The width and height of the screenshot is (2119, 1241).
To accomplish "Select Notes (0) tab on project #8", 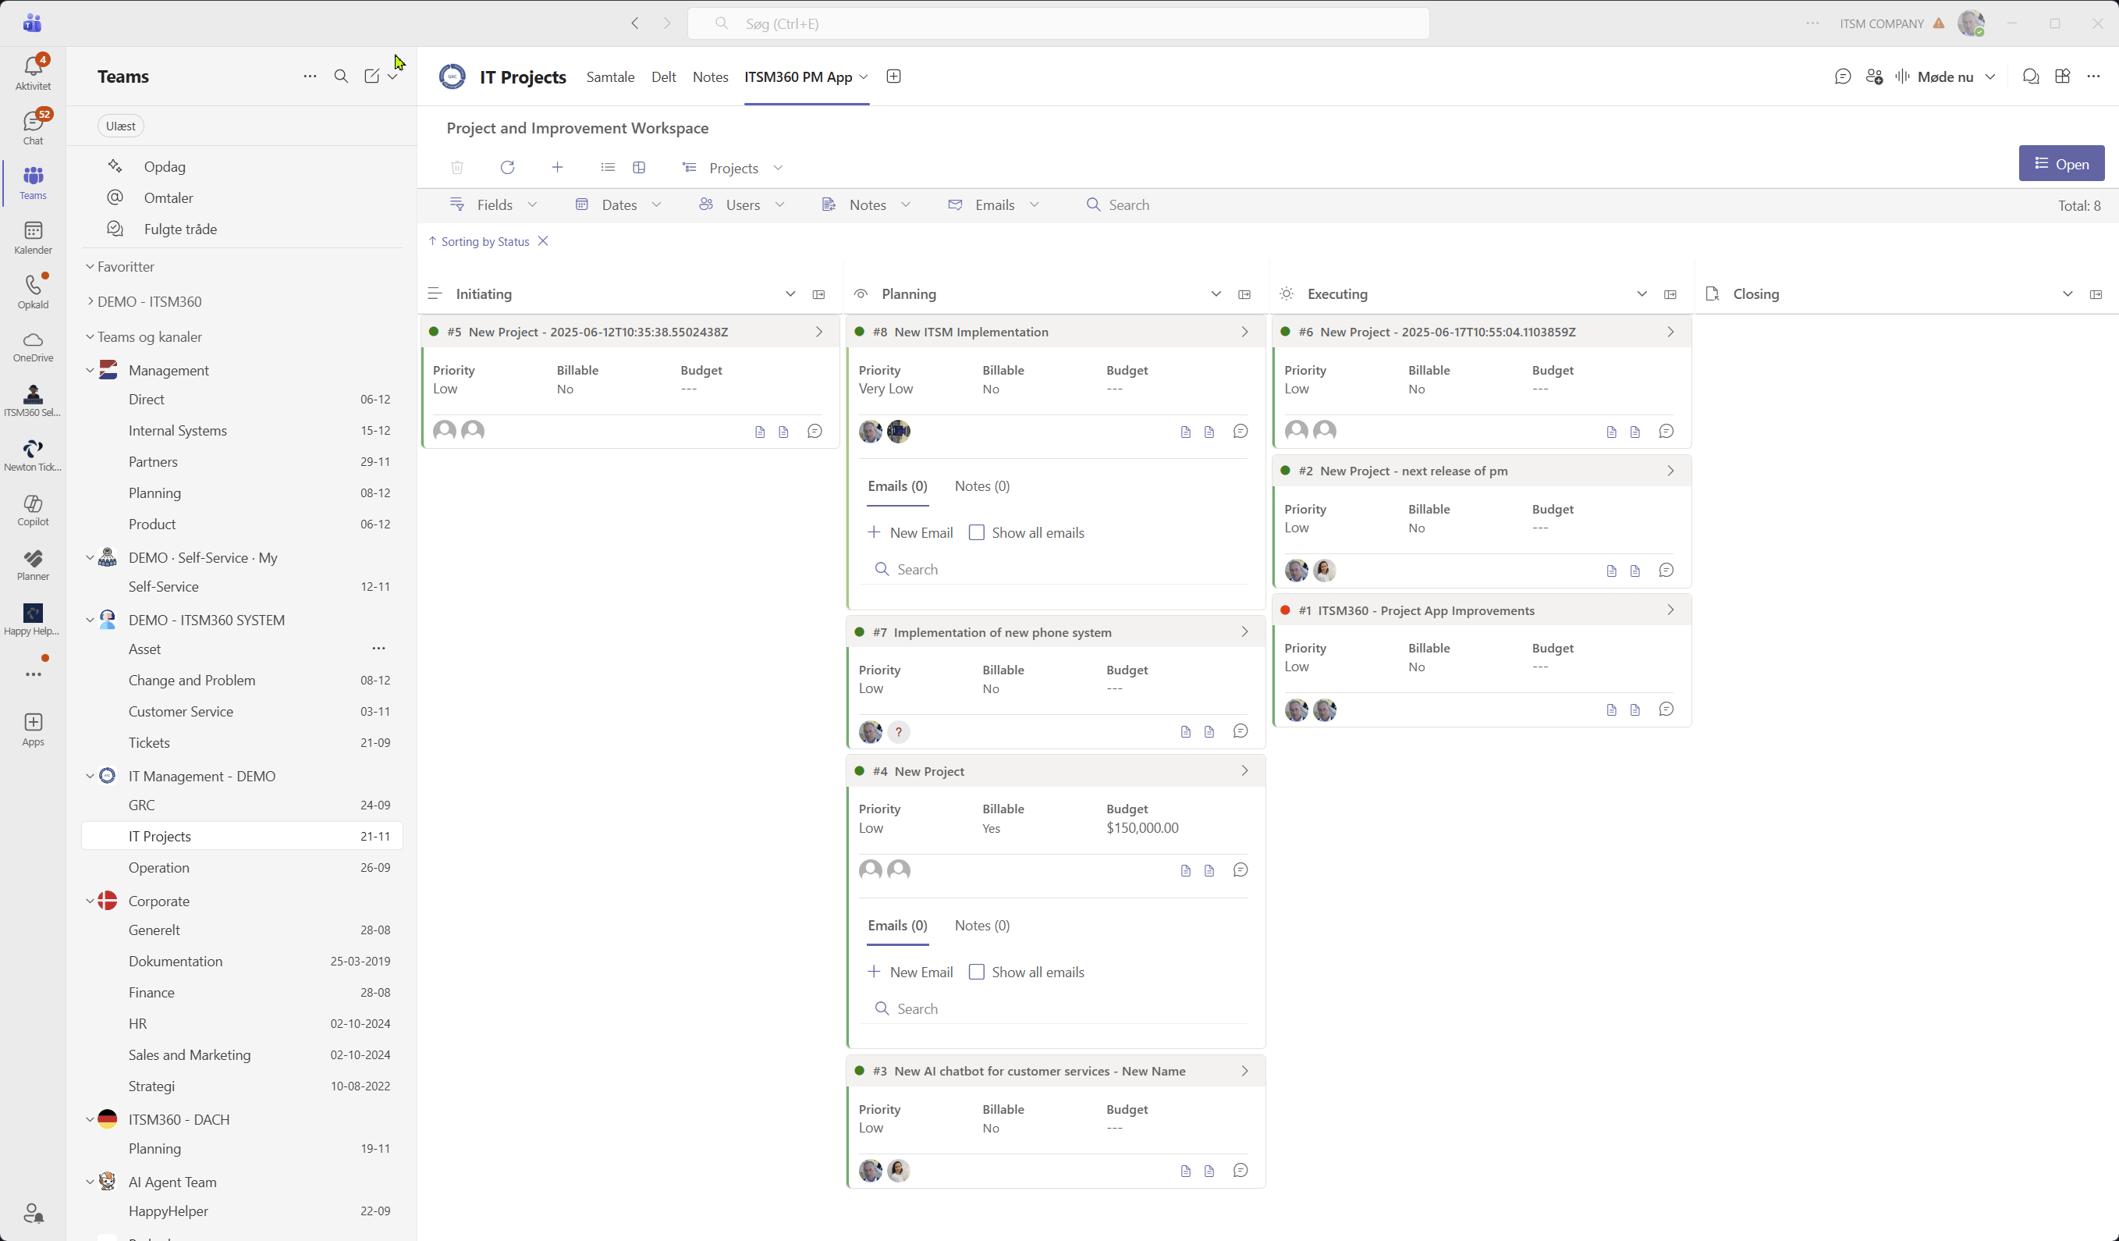I will pyautogui.click(x=981, y=486).
